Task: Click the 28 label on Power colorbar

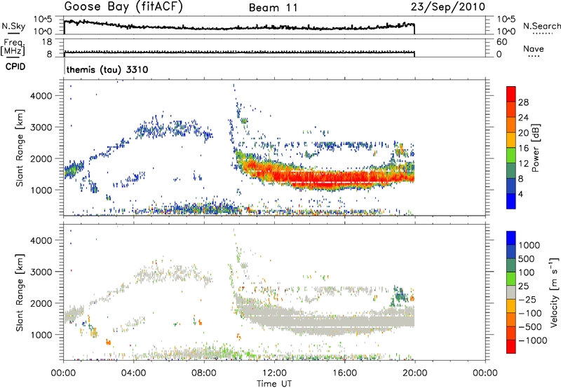Action: click(x=523, y=102)
